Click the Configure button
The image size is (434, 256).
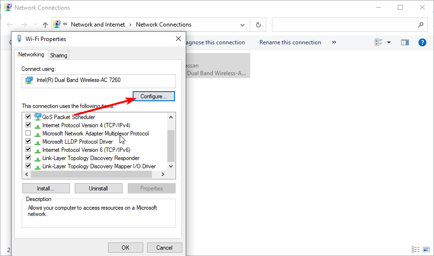154,96
